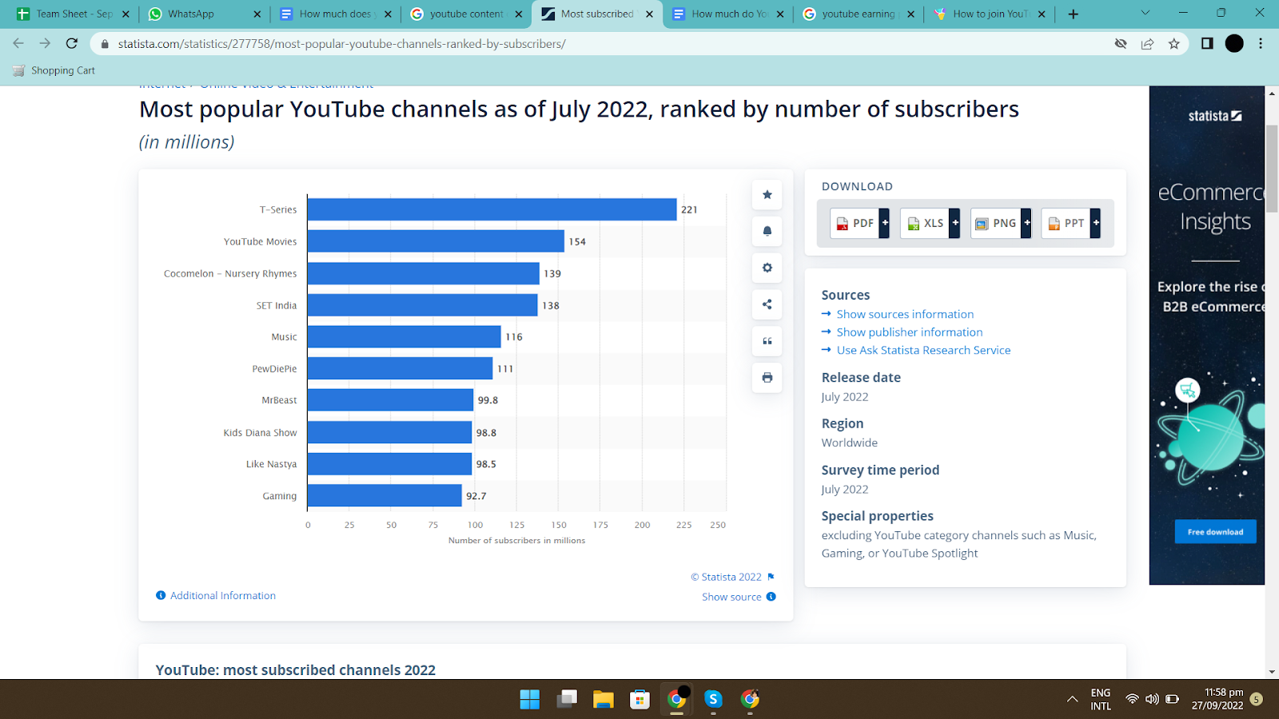
Task: Bookmark this page with the star icon
Action: coord(1173,44)
